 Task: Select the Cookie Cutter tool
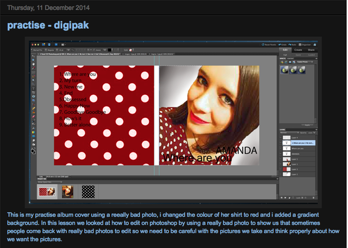click(33, 96)
